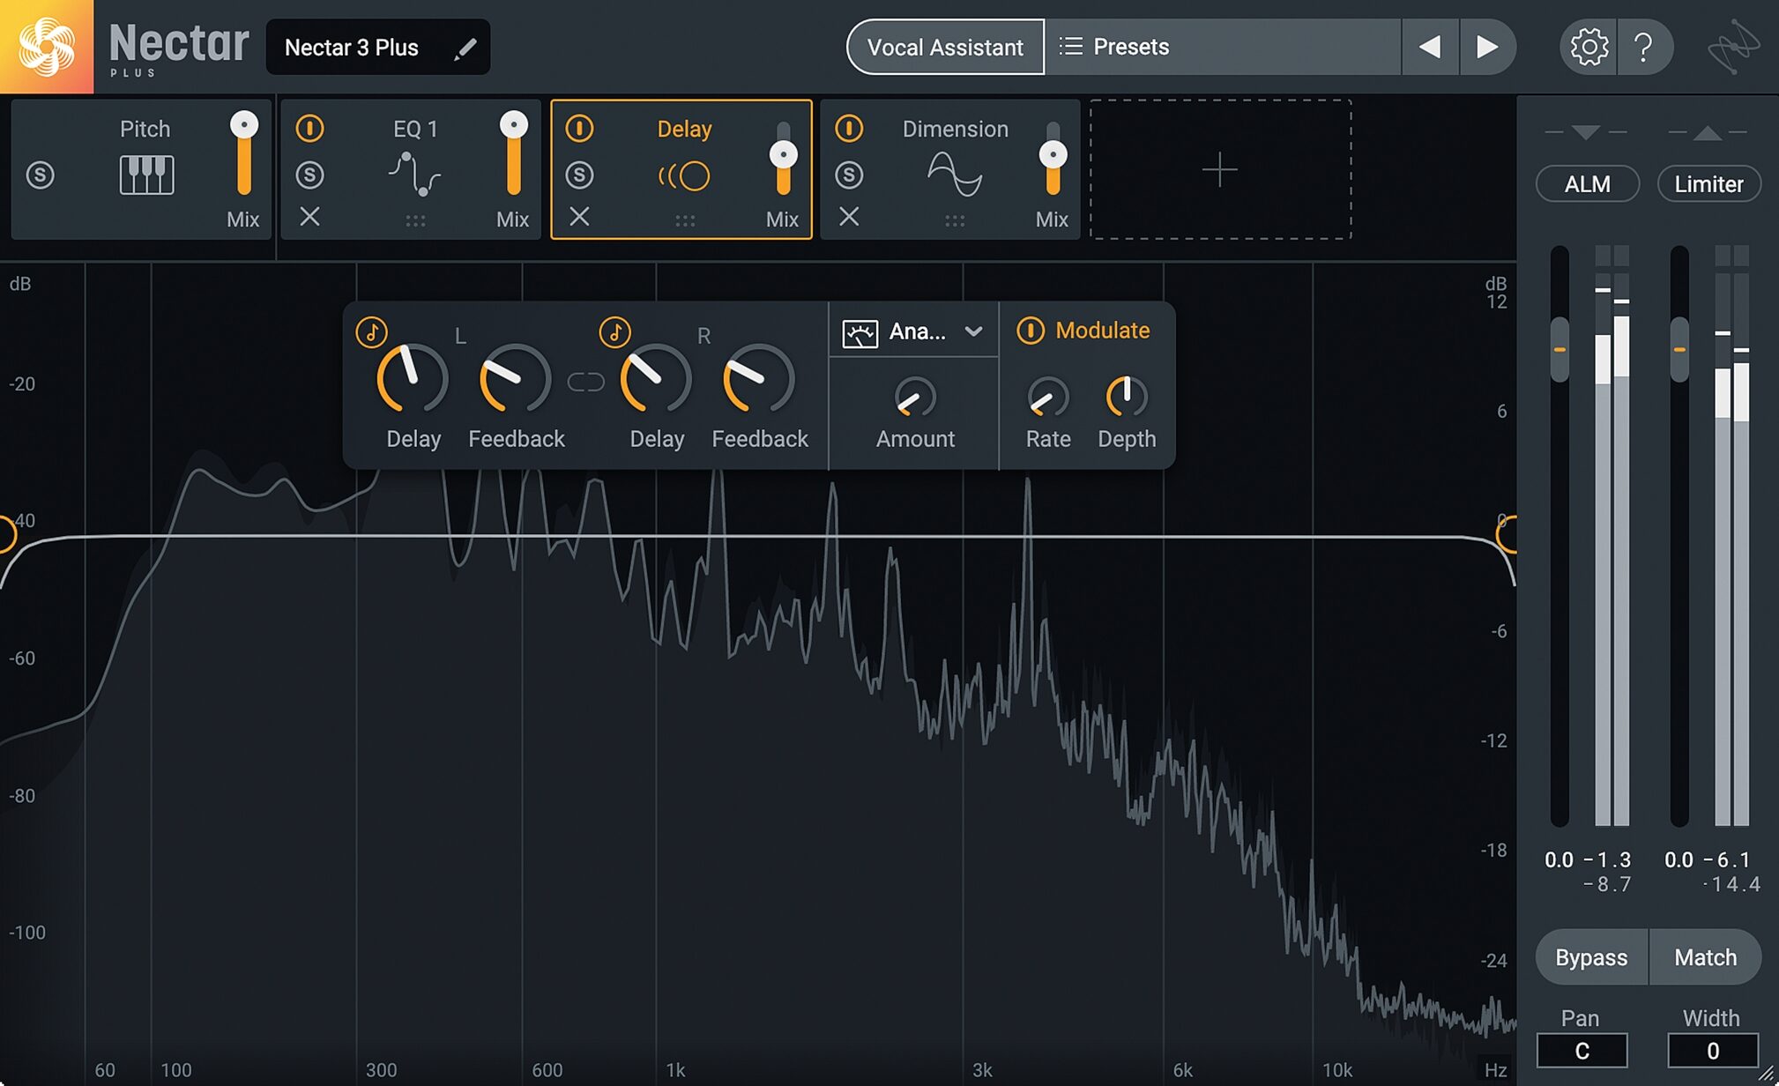Click modulation Depth knob

[x=1127, y=398]
